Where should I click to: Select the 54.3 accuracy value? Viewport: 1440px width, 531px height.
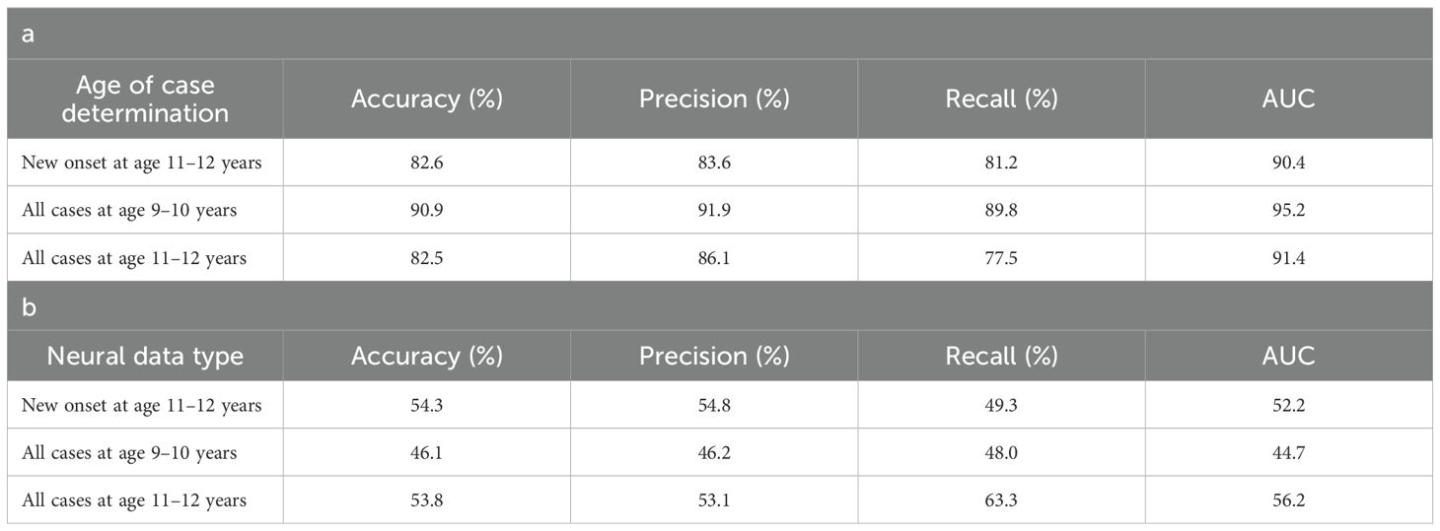coord(427,405)
